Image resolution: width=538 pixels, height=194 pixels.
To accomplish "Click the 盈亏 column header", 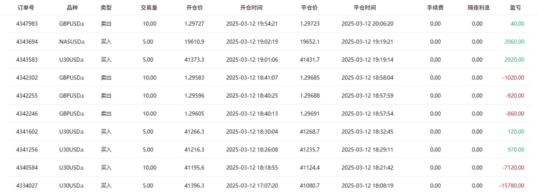I will [515, 8].
